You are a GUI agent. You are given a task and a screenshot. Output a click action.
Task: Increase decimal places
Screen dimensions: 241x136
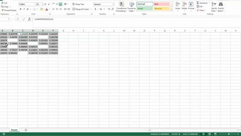click(109, 9)
